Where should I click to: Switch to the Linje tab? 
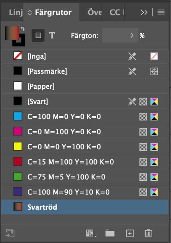pos(16,12)
